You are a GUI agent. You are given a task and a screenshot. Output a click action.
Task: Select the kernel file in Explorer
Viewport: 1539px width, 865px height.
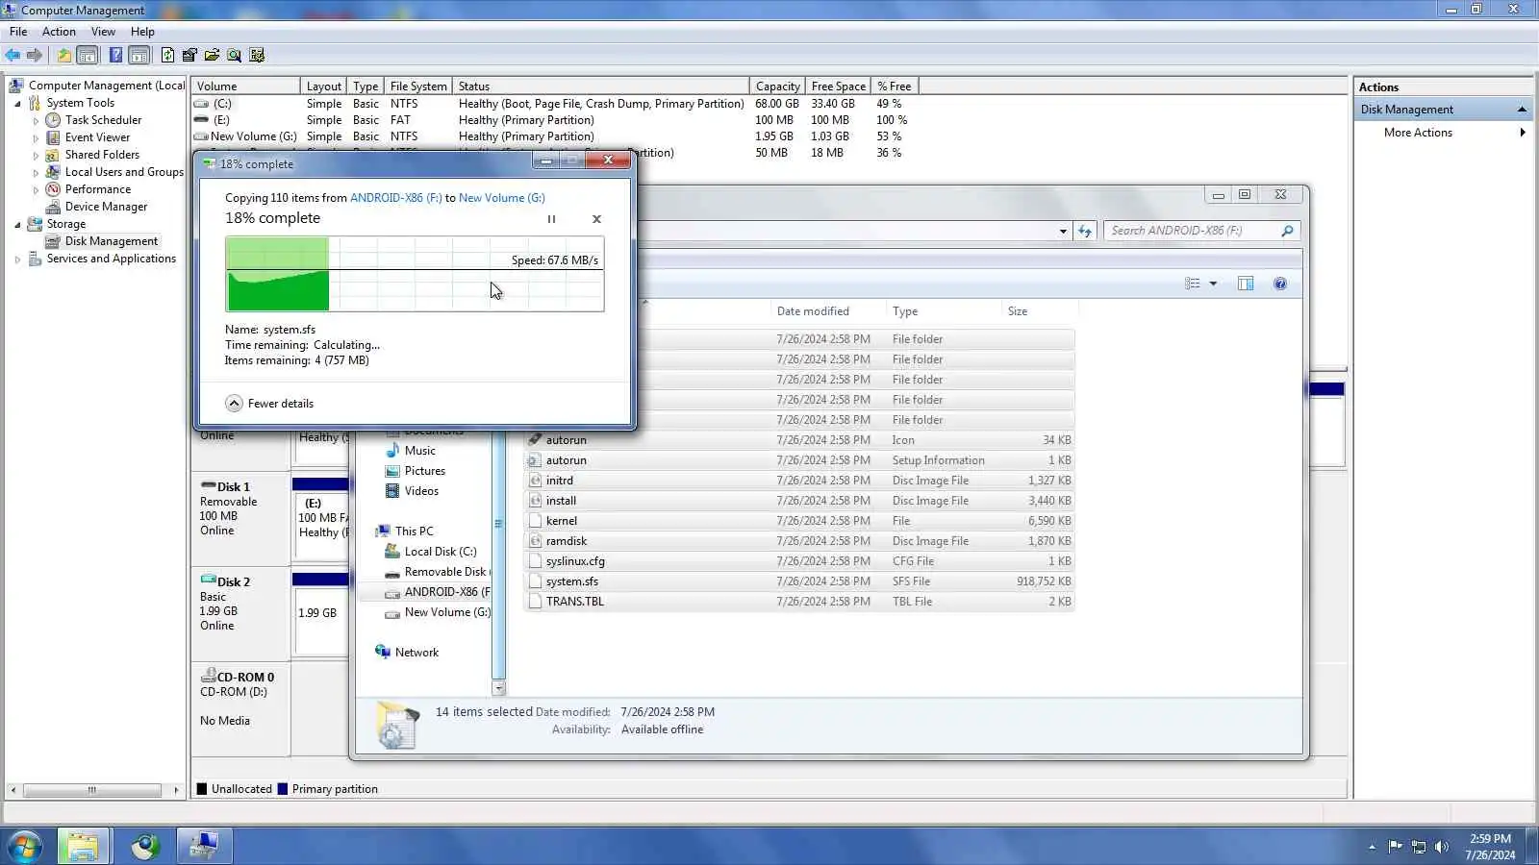click(x=799, y=521)
